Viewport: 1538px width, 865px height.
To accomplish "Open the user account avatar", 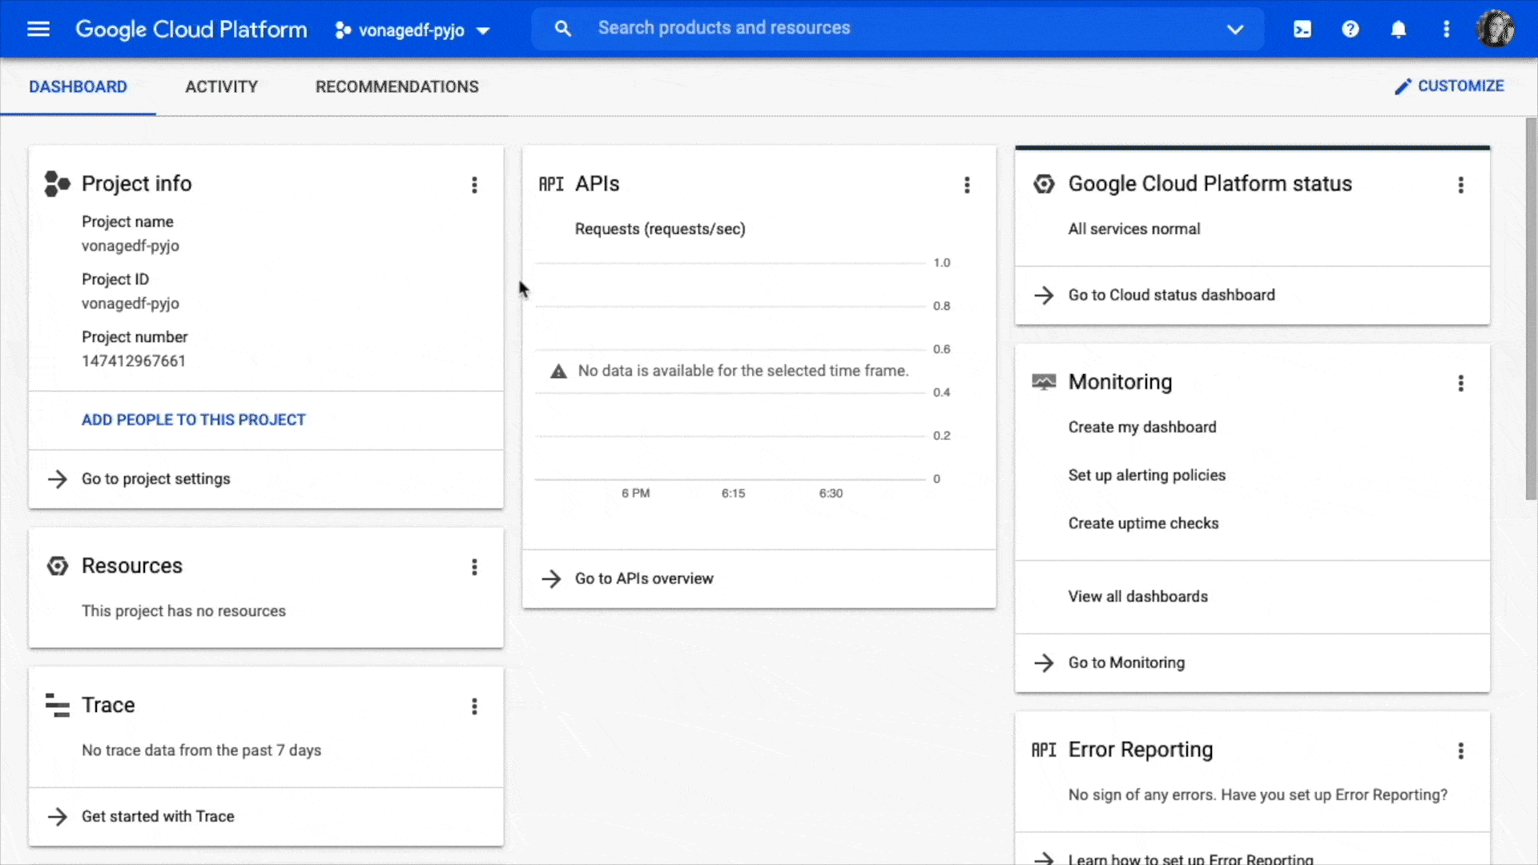I will tap(1496, 29).
